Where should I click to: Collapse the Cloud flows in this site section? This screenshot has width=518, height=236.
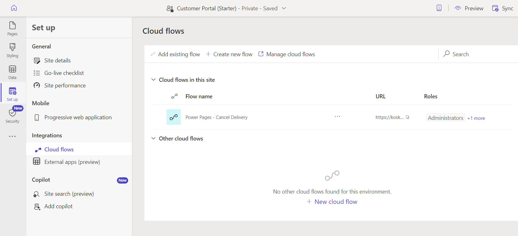pos(153,80)
